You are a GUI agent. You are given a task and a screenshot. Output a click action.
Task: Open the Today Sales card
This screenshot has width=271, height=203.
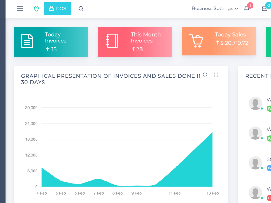pos(219,41)
